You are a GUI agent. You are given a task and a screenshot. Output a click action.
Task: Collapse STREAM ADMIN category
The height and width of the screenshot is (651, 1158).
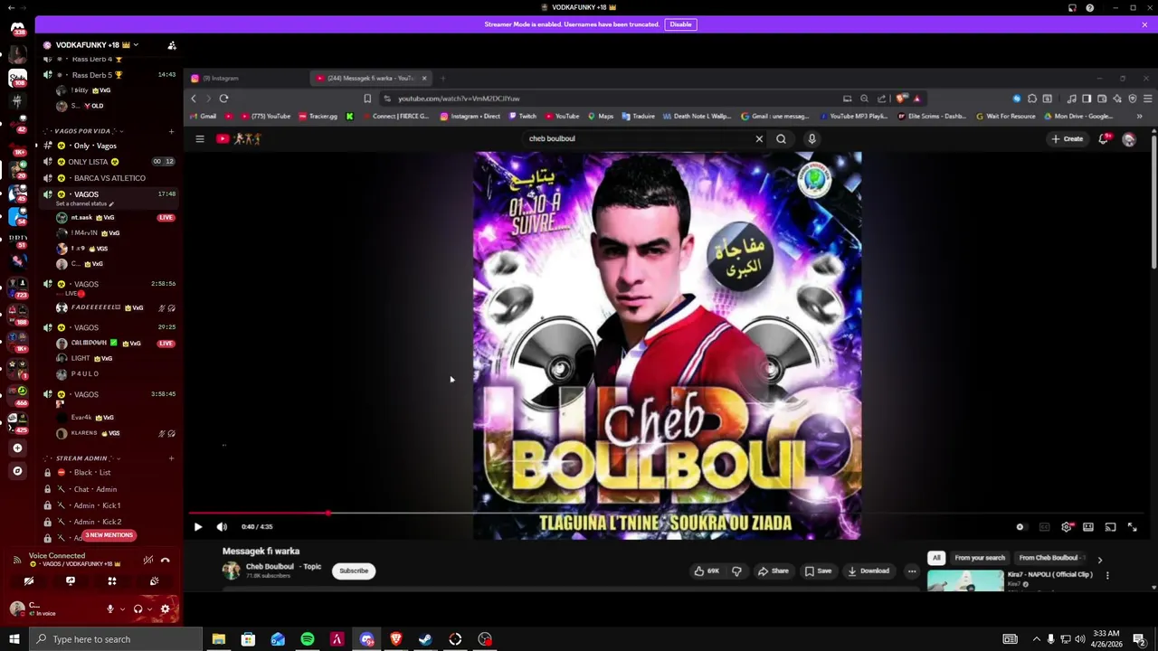click(x=81, y=458)
